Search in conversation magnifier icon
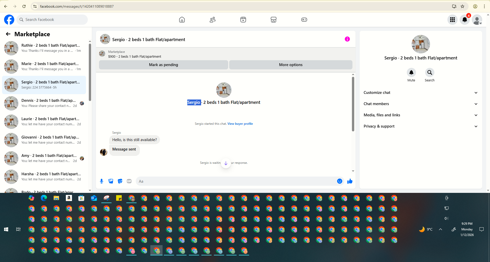This screenshot has height=262, width=490. click(430, 72)
